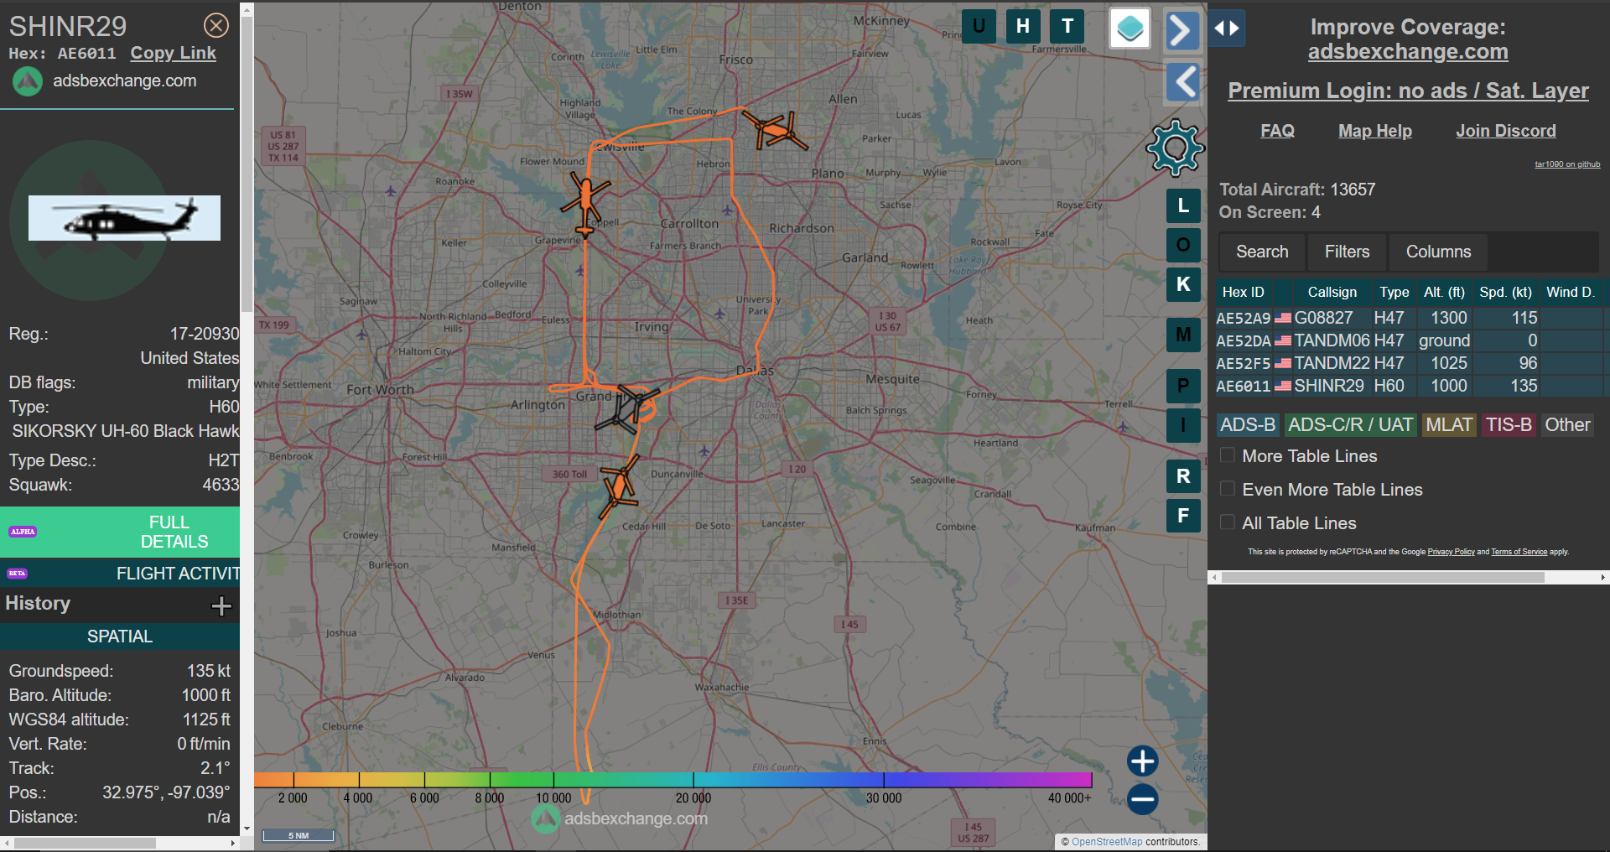Viewport: 1610px width, 852px height.
Task: Click the L map button
Action: (x=1183, y=205)
